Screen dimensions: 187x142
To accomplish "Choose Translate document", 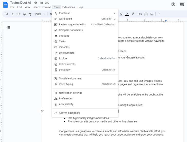I will (x=85, y=78).
